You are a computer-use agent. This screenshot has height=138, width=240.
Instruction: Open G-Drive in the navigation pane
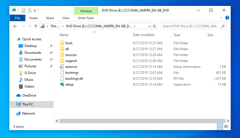coord(30,73)
